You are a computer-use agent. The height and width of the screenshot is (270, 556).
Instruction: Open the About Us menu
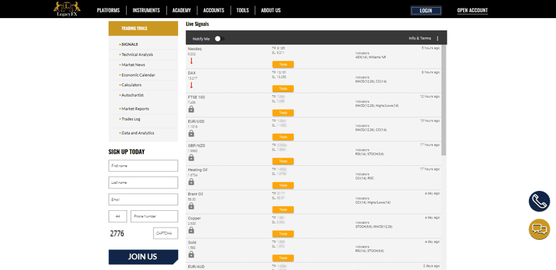(271, 10)
